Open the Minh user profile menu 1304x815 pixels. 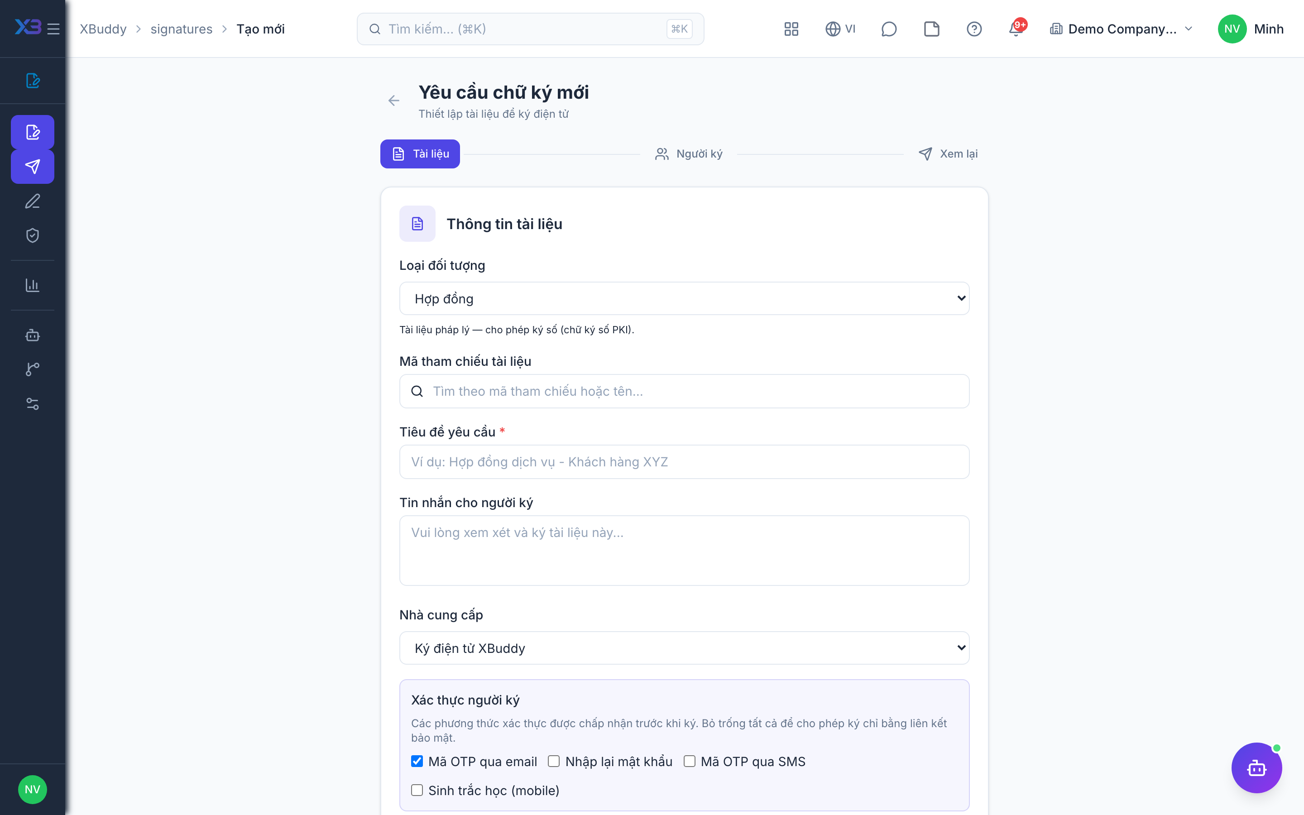tap(1250, 29)
